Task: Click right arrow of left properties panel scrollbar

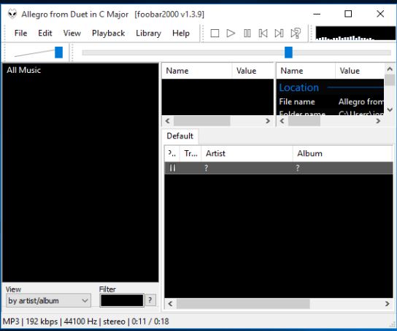Action: click(x=268, y=121)
